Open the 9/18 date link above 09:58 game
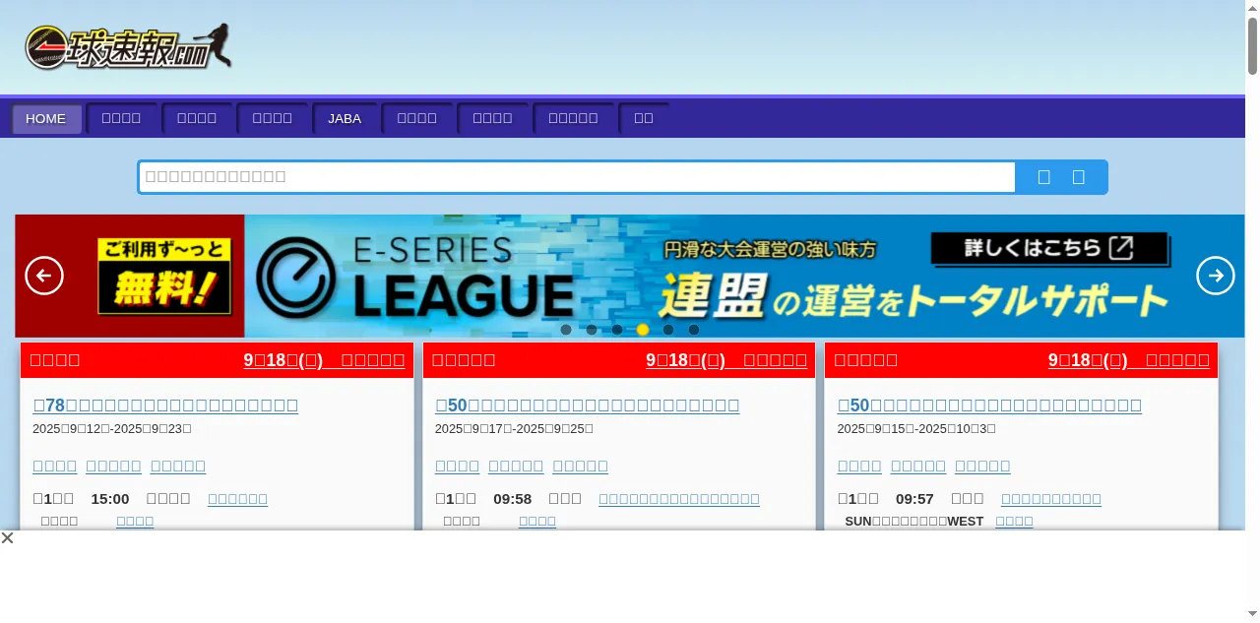This screenshot has height=623, width=1260. (x=726, y=360)
